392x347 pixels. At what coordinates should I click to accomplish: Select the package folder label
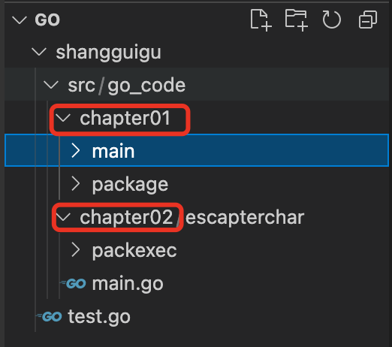(130, 185)
